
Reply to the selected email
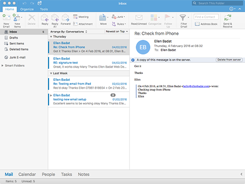[45, 20]
